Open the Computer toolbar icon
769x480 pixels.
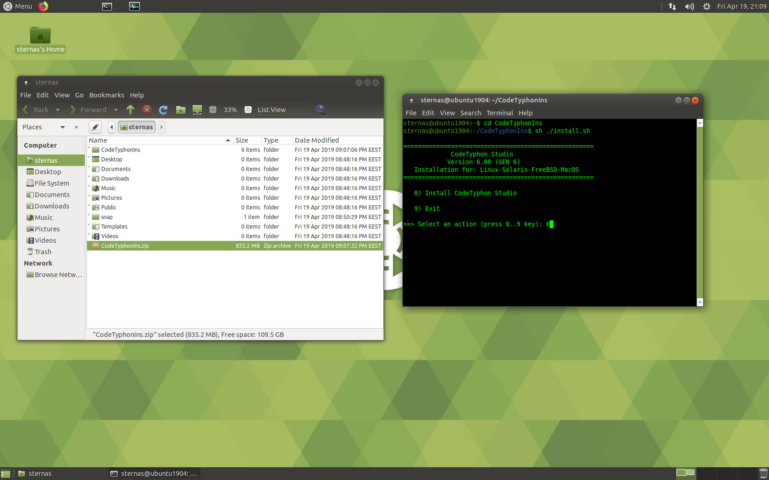tap(197, 110)
